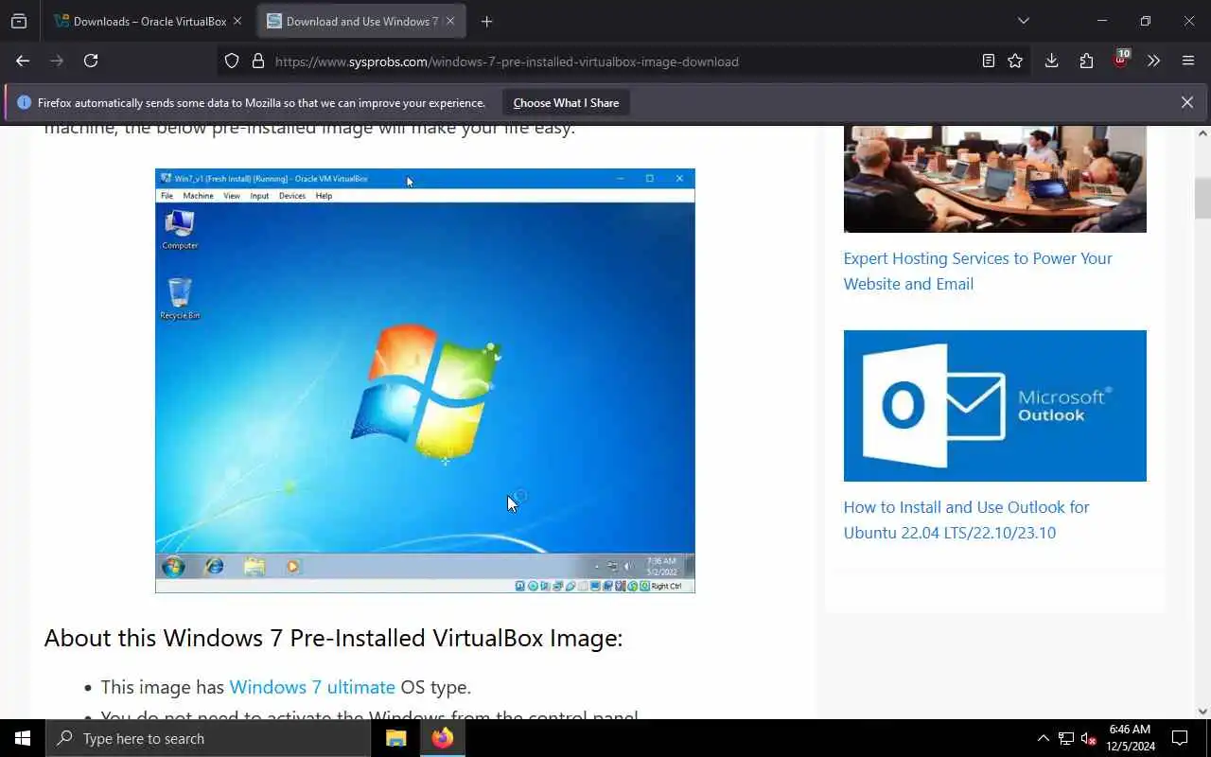This screenshot has width=1211, height=757.
Task: Open a new tab
Action: (x=486, y=21)
